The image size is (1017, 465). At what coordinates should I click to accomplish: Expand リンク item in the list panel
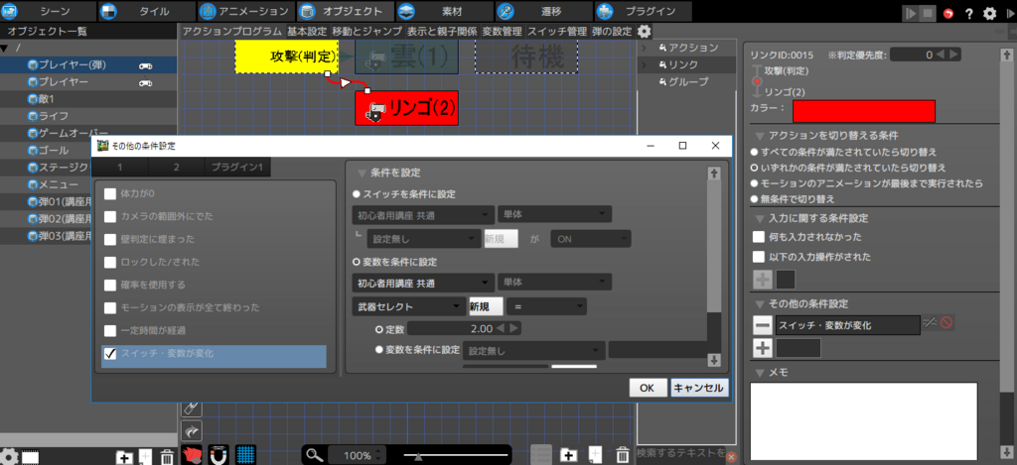coord(644,64)
